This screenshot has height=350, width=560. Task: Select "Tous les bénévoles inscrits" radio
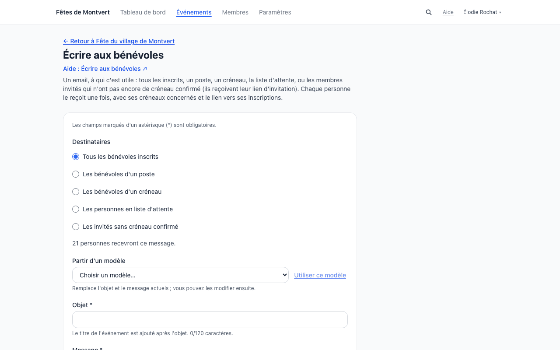click(x=76, y=157)
